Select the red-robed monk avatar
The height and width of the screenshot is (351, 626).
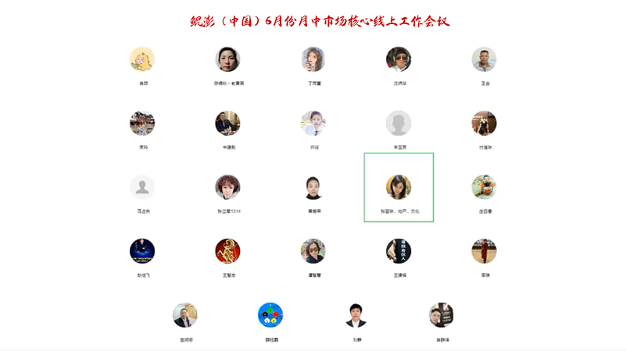point(484,251)
